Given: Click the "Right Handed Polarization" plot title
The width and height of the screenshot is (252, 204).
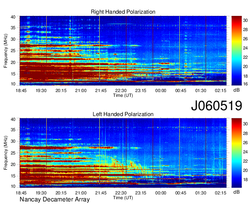Looking at the screenshot, I should tap(123, 12).
